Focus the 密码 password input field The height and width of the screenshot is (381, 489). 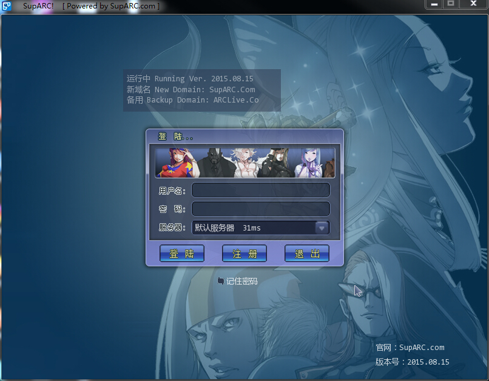pos(260,209)
